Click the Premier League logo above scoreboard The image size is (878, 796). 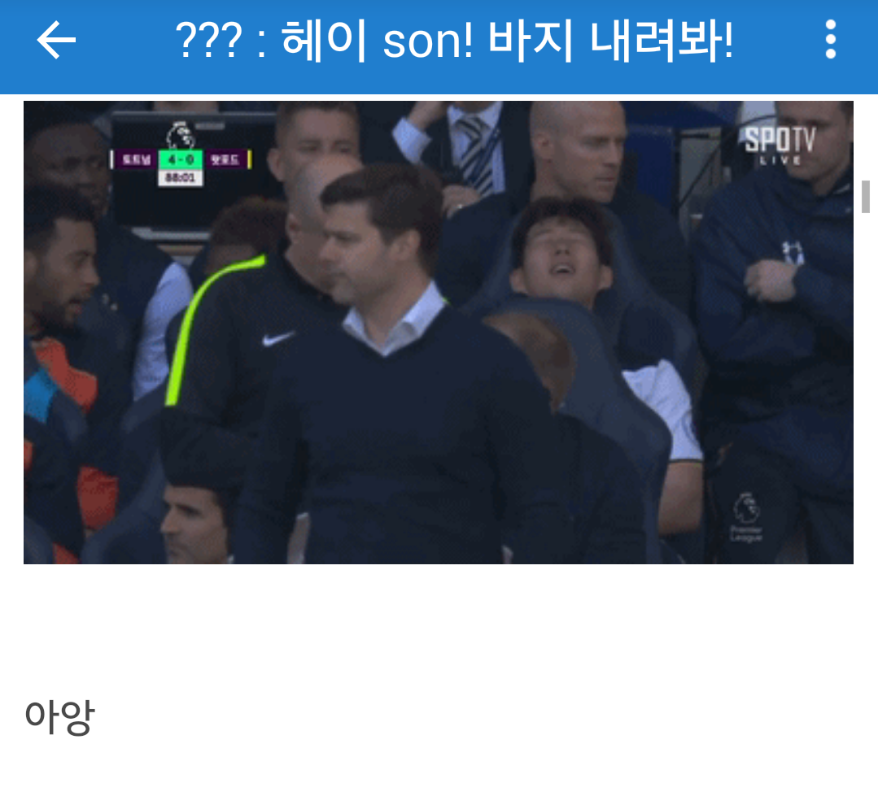pyautogui.click(x=181, y=136)
